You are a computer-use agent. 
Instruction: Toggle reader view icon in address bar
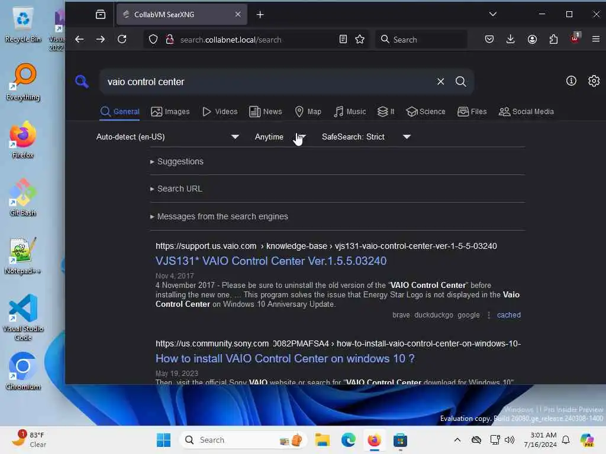[343, 40]
